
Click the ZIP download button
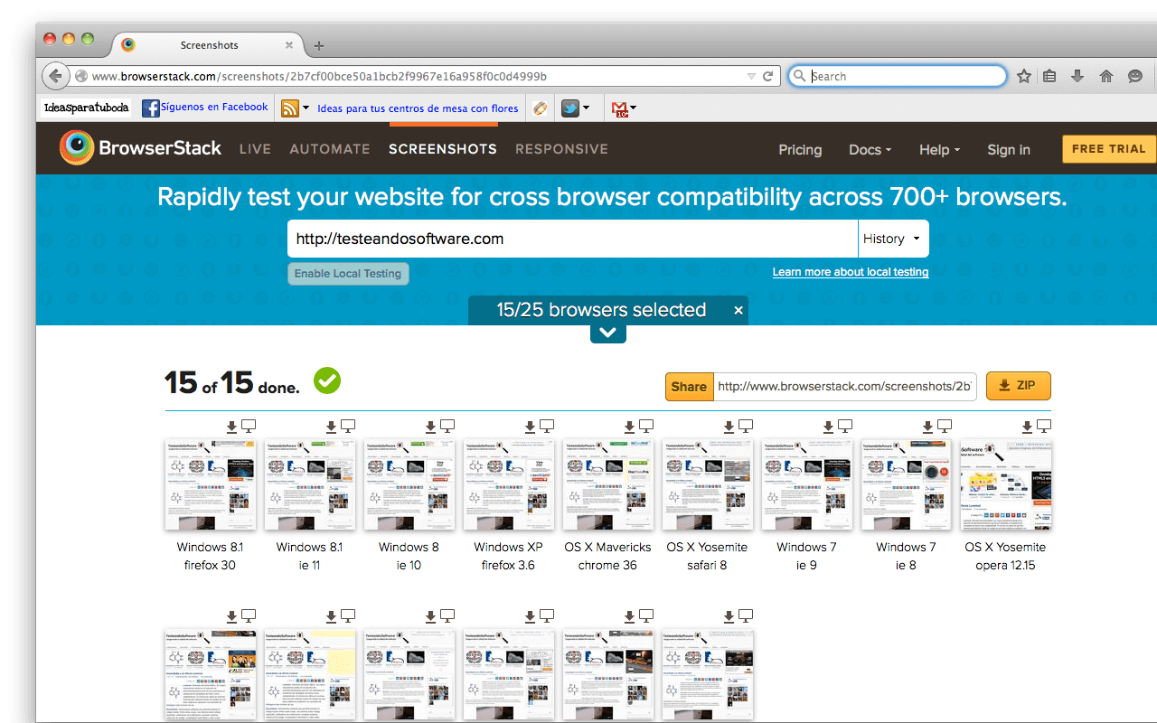click(x=1018, y=385)
